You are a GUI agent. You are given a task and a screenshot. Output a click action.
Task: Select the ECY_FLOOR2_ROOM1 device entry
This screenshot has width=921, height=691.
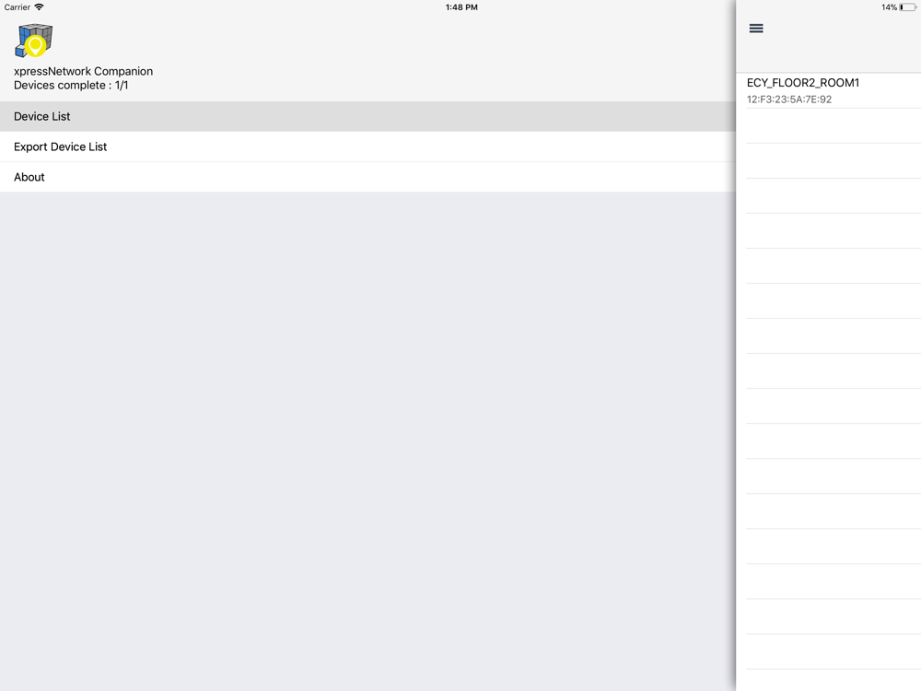[829, 90]
